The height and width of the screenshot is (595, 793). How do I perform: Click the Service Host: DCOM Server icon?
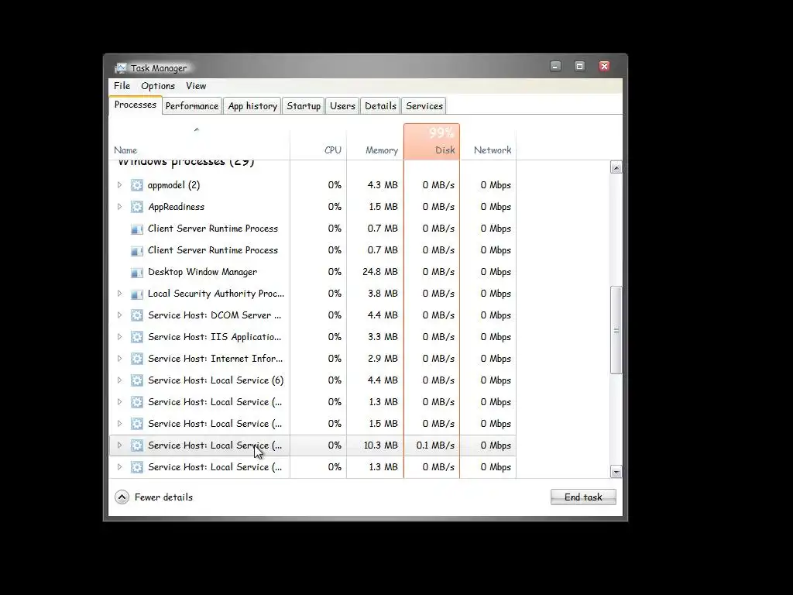(136, 315)
